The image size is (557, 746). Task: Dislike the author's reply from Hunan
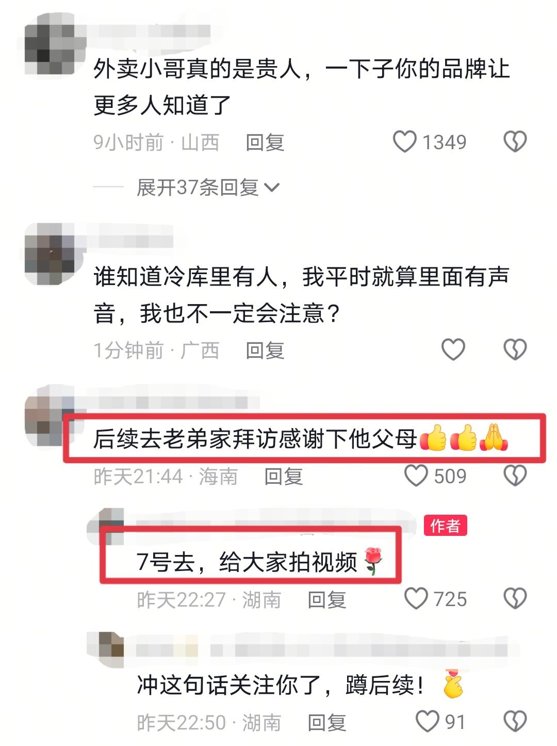coord(515,599)
